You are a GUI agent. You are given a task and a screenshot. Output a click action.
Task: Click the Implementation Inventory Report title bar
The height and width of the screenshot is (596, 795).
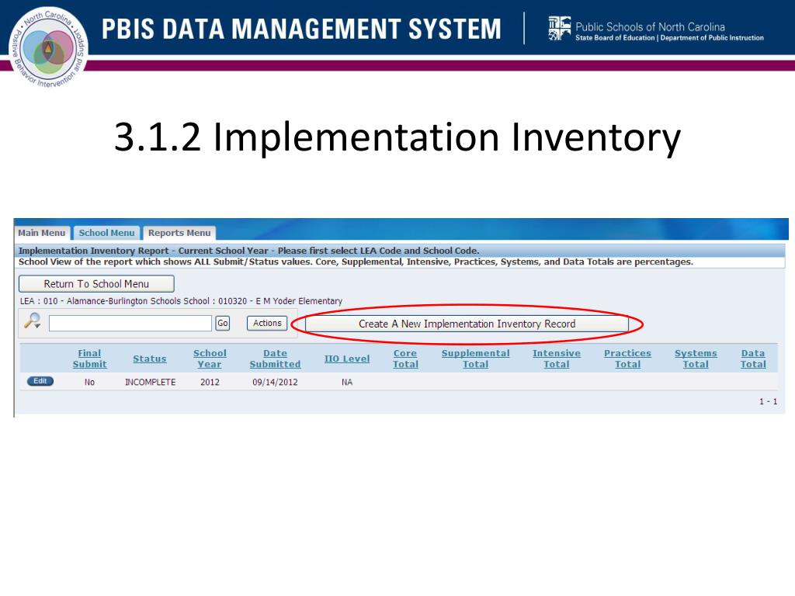tap(401, 251)
